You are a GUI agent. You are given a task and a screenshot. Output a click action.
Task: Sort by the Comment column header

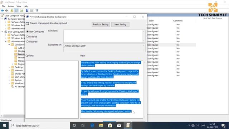point(178,21)
